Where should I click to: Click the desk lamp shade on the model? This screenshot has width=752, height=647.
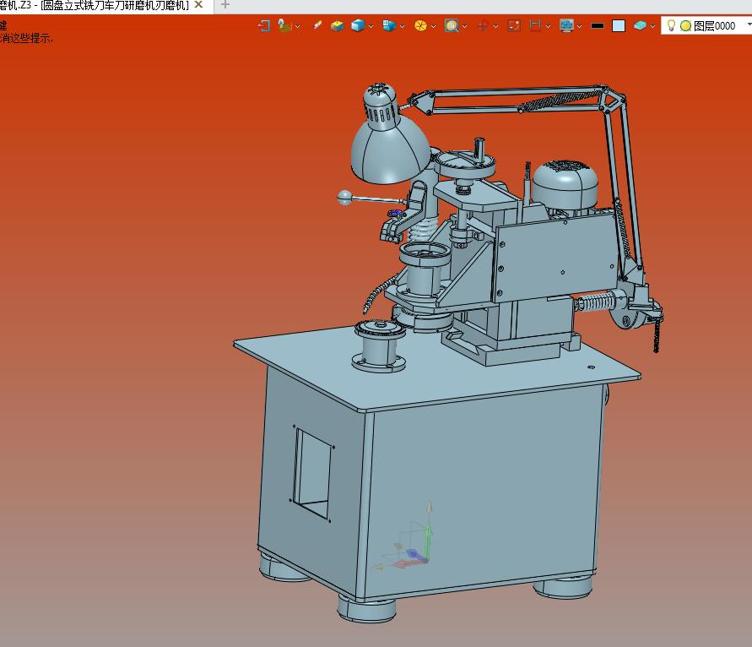[x=389, y=151]
